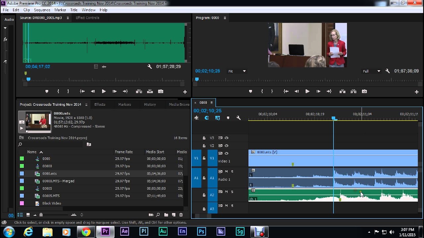Export frame from Source monitor
The height and width of the screenshot is (238, 424).
pyautogui.click(x=161, y=92)
